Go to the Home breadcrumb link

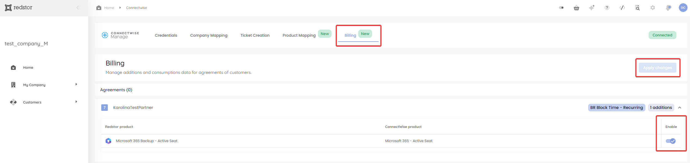click(109, 8)
